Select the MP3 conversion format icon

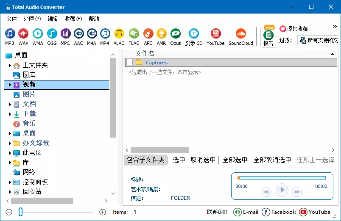[x=10, y=36]
